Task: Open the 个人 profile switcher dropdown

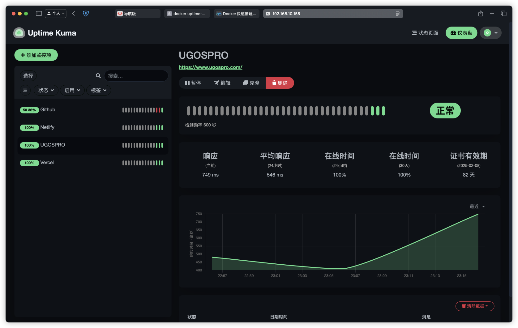Action: click(x=56, y=14)
